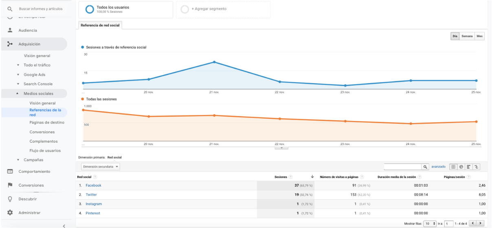The width and height of the screenshot is (492, 229).
Task: Choose the performance bar view icon
Action: 469,167
